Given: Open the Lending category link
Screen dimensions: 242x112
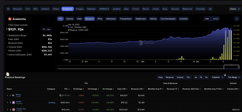Looking at the screenshot, I should (52, 102).
